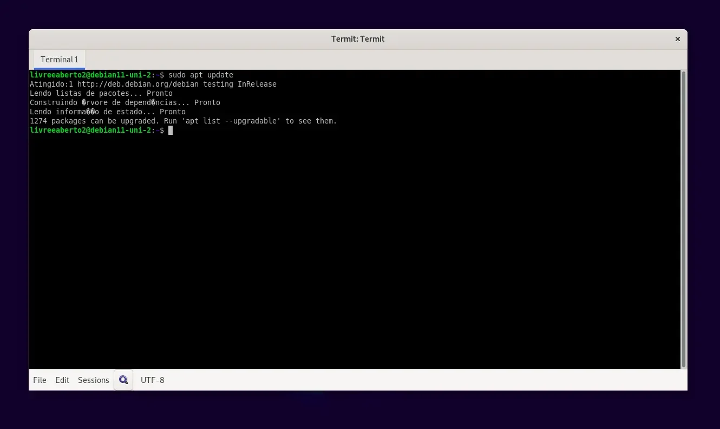720x429 pixels.
Task: Click the 'sudo apt update' command text
Action: click(x=201, y=75)
